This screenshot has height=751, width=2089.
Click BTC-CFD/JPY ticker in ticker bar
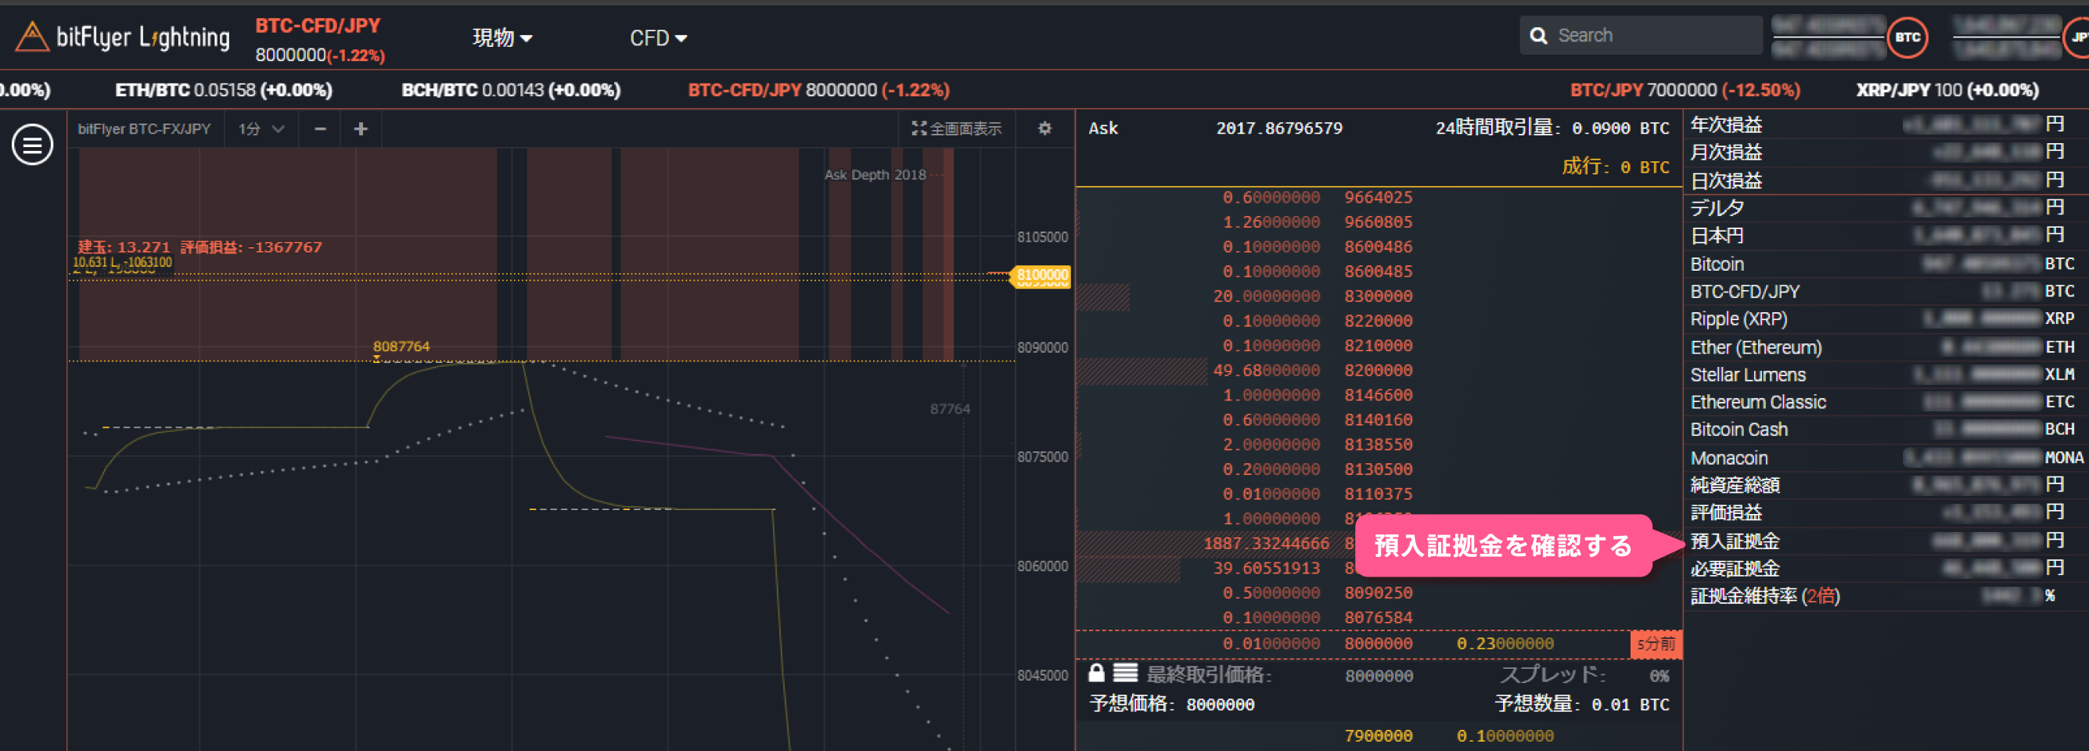(x=819, y=90)
